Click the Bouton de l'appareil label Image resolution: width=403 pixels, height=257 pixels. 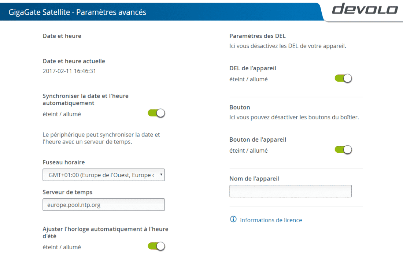pyautogui.click(x=258, y=139)
